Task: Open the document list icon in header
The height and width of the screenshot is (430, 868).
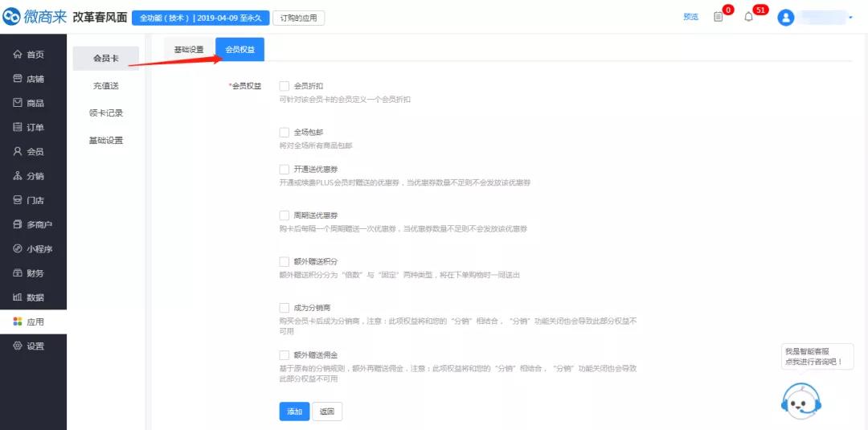Action: click(719, 17)
